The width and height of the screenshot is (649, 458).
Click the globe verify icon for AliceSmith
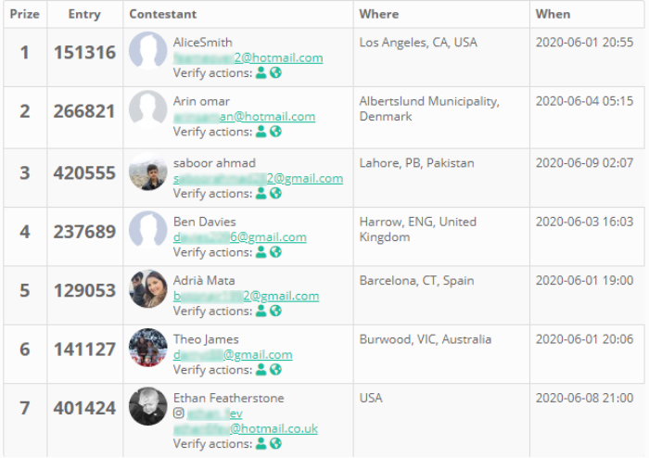(x=275, y=73)
